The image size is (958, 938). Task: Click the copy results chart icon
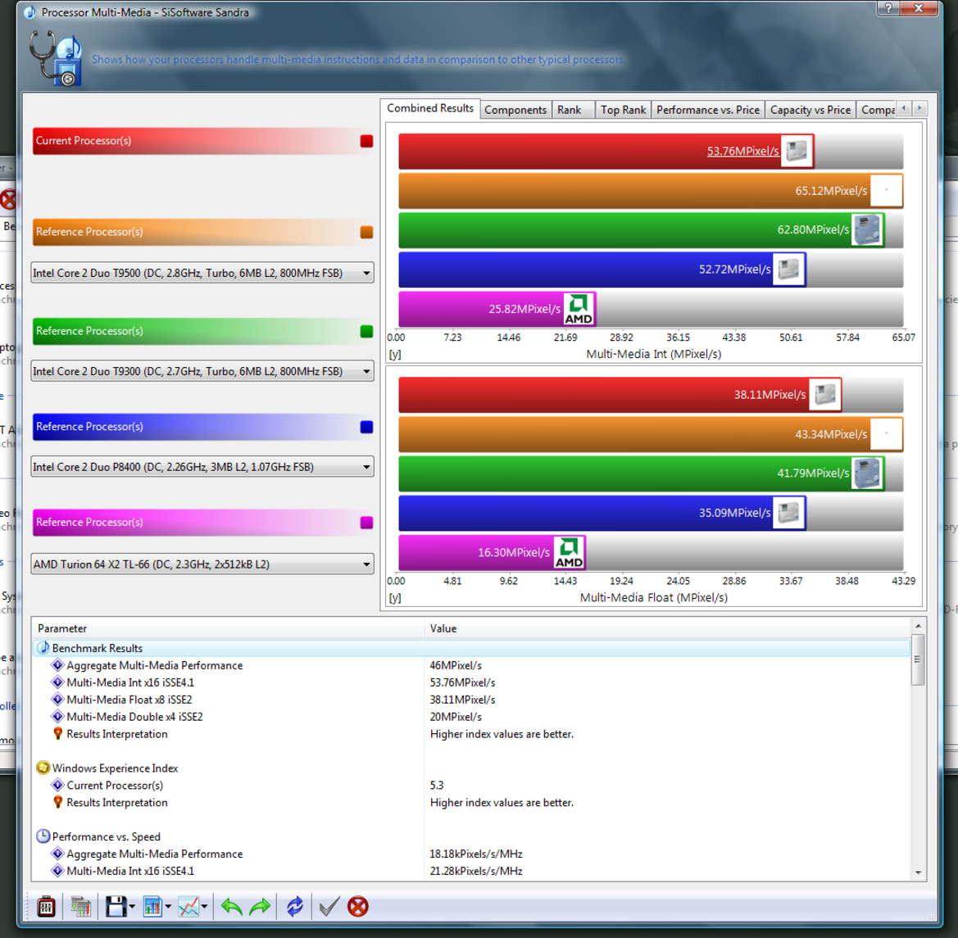pos(80,906)
